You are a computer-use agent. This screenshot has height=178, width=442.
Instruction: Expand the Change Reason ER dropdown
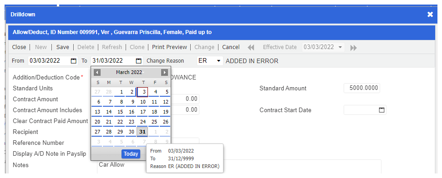click(x=218, y=61)
